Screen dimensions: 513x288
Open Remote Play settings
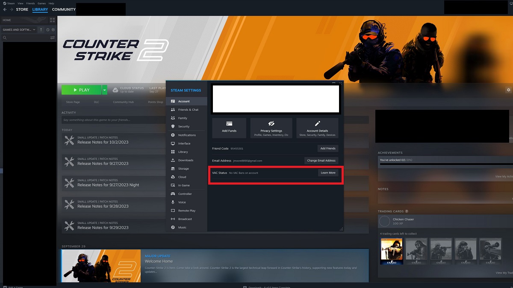click(186, 210)
